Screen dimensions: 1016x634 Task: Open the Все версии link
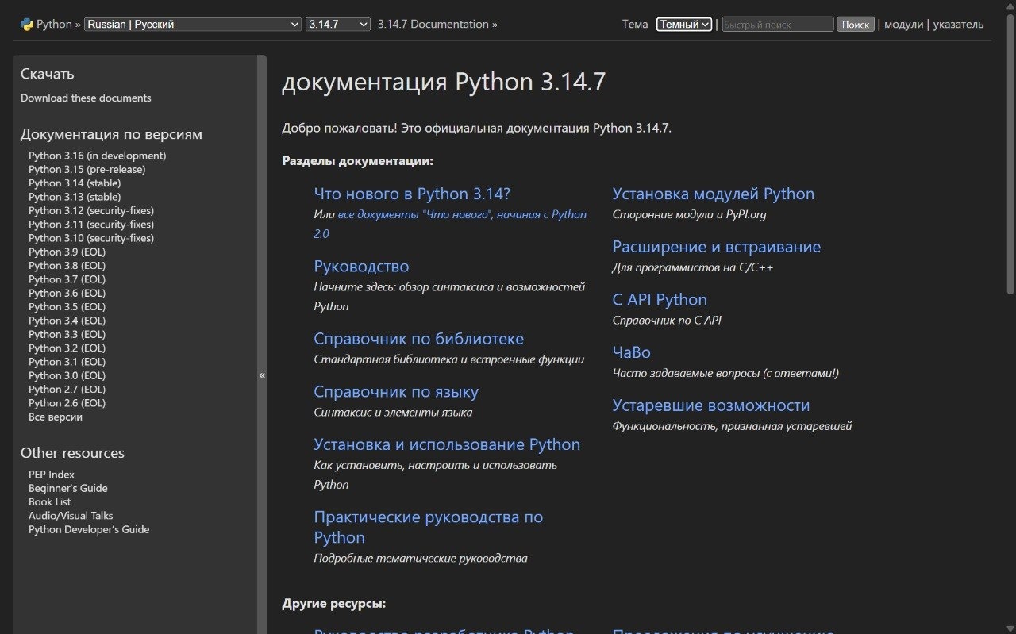tap(56, 417)
